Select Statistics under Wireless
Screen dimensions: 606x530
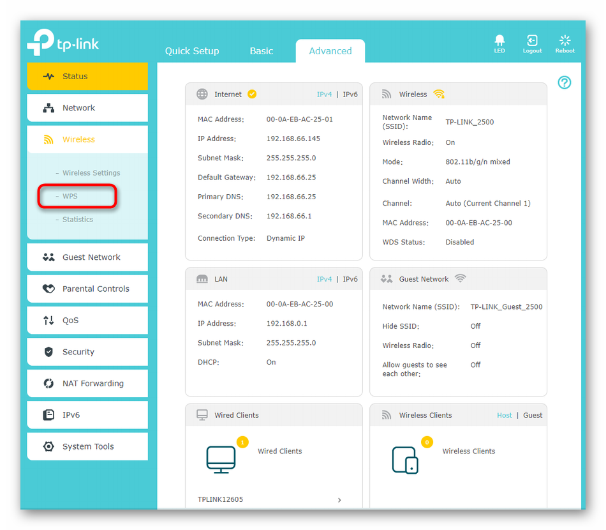pos(77,219)
